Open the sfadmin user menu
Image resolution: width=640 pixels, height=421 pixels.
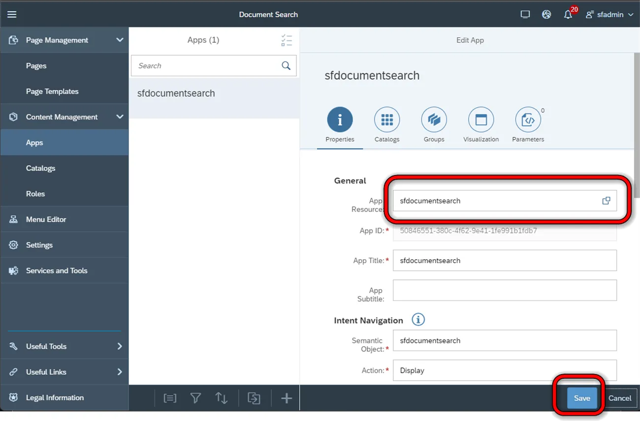coord(609,14)
